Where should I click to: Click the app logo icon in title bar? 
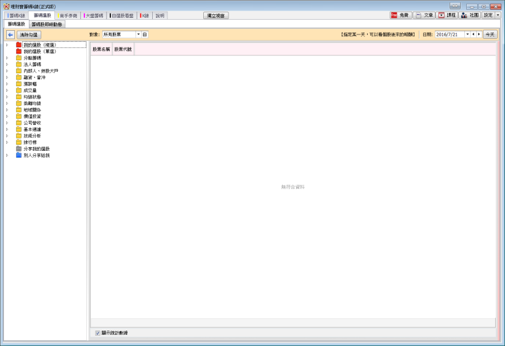click(6, 6)
